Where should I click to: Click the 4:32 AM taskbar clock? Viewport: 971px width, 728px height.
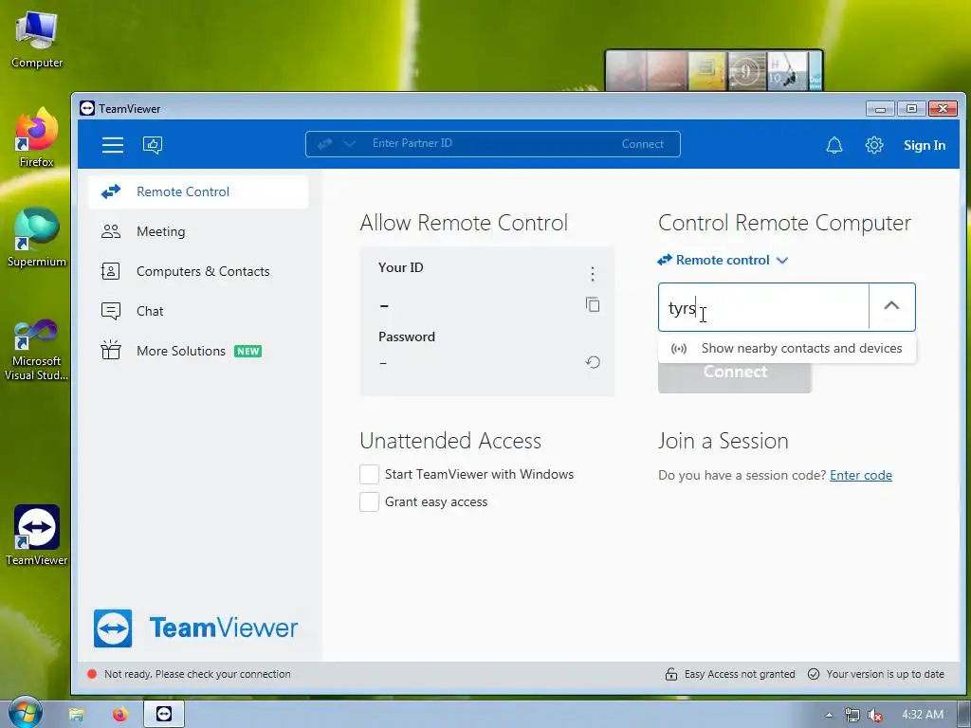pos(923,715)
